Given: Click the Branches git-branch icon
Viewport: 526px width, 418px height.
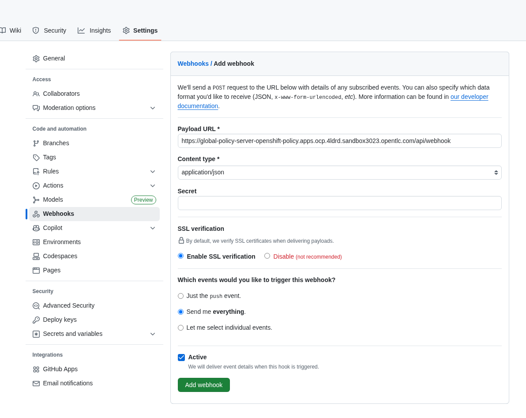Looking at the screenshot, I should pos(36,143).
